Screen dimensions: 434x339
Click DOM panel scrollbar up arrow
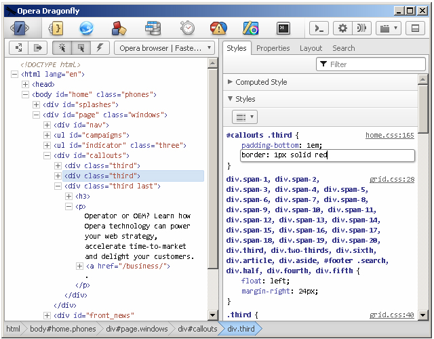[x=212, y=63]
